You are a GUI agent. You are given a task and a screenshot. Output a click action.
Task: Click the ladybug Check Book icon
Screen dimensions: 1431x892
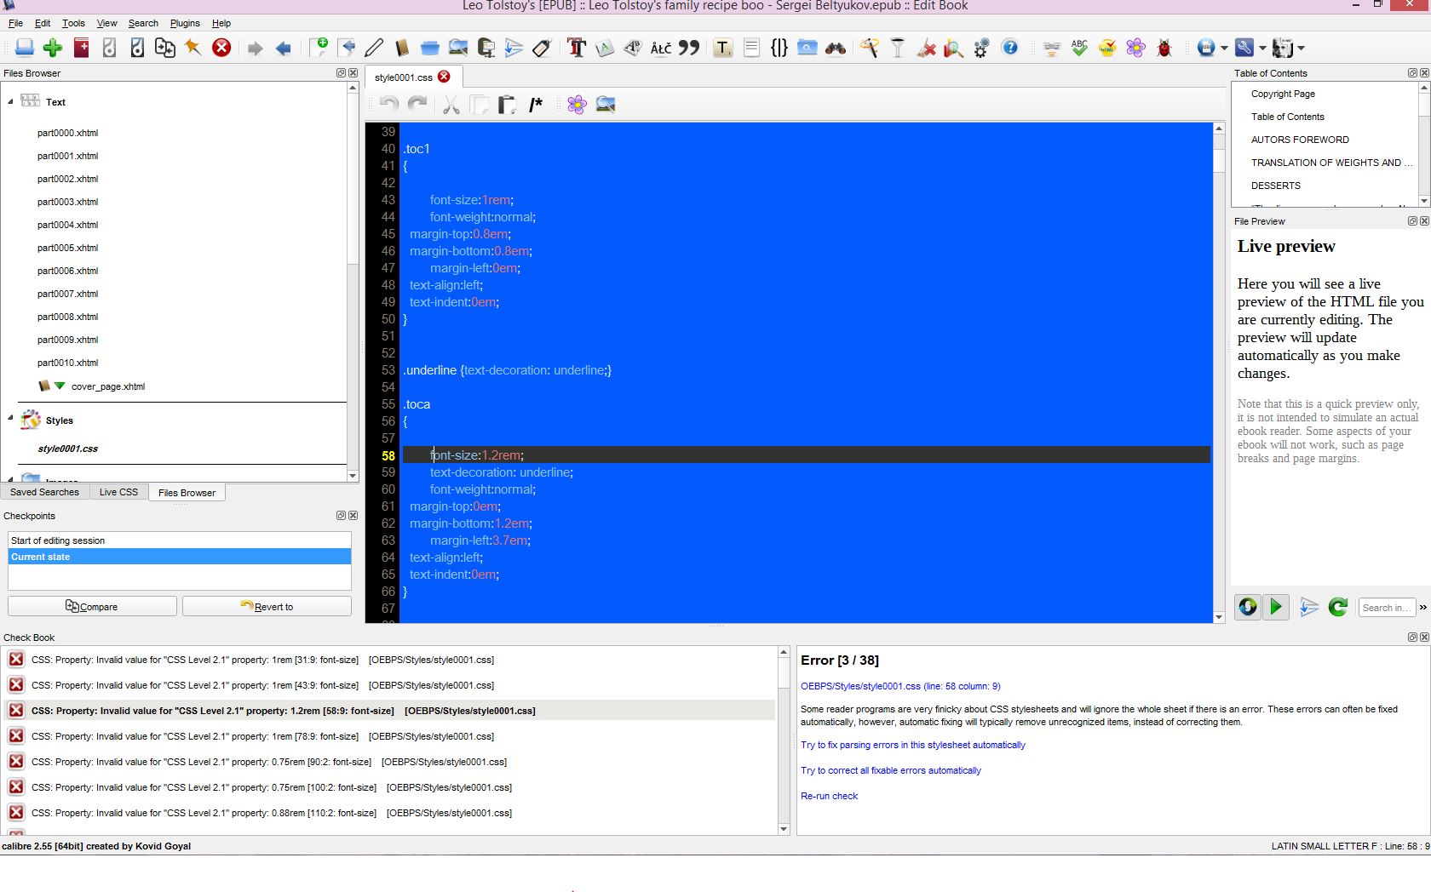coord(1164,49)
